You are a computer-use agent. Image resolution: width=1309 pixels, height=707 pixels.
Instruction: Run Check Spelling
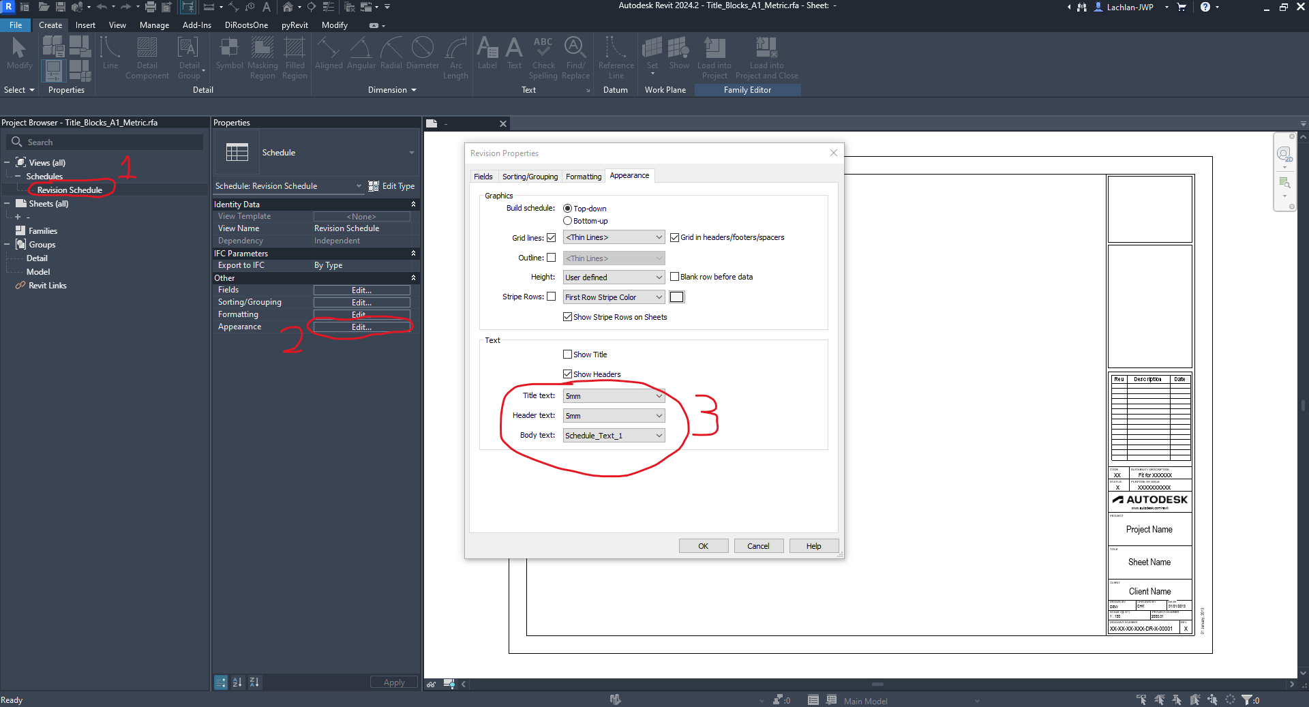[x=543, y=58]
